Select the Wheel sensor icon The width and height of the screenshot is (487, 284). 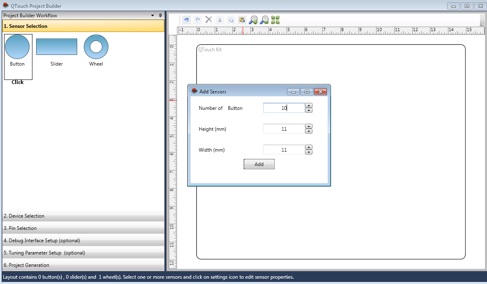coord(96,47)
